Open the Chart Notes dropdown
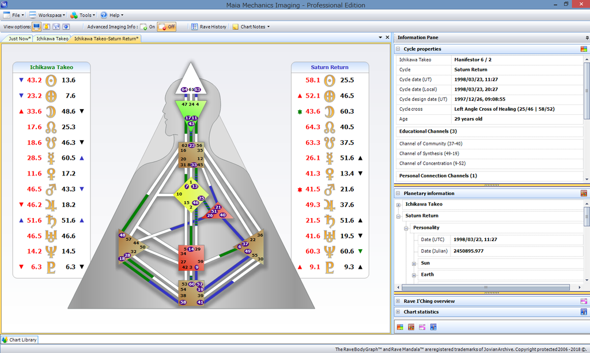This screenshot has width=590, height=353. tap(251, 27)
